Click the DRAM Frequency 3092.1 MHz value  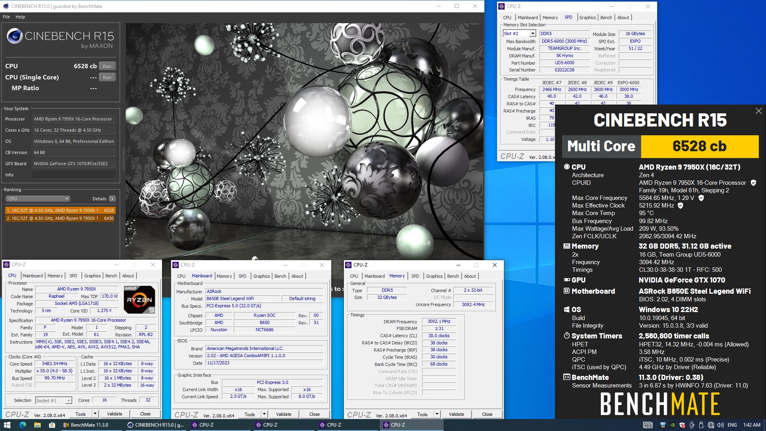click(439, 321)
